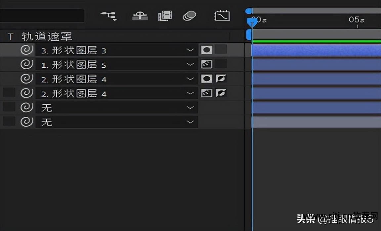Enable invert matte box for 3. 形状图层 3

[221, 50]
